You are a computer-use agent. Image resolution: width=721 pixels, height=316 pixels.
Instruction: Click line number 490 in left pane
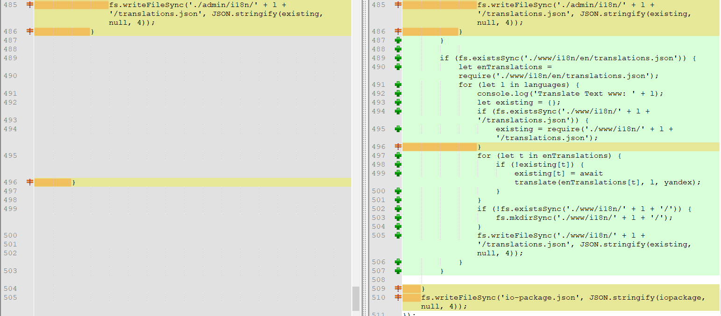(x=10, y=76)
